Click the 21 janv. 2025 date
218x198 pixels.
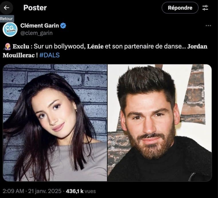click(x=45, y=191)
